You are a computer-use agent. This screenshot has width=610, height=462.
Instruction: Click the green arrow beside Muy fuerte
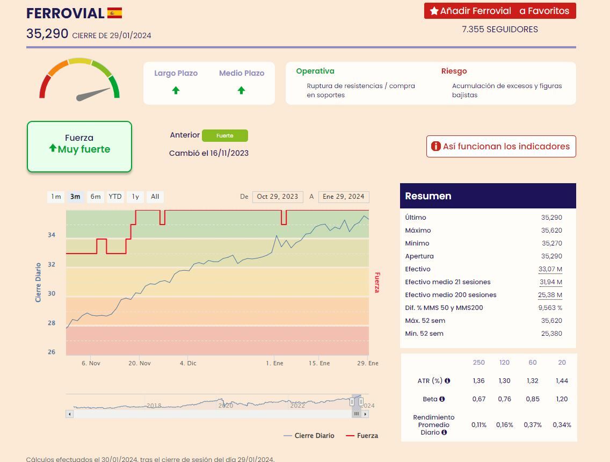coord(53,148)
